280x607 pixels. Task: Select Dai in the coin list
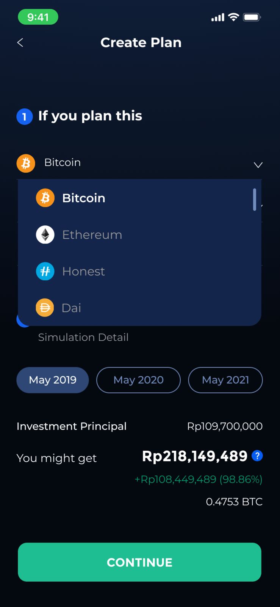click(72, 308)
